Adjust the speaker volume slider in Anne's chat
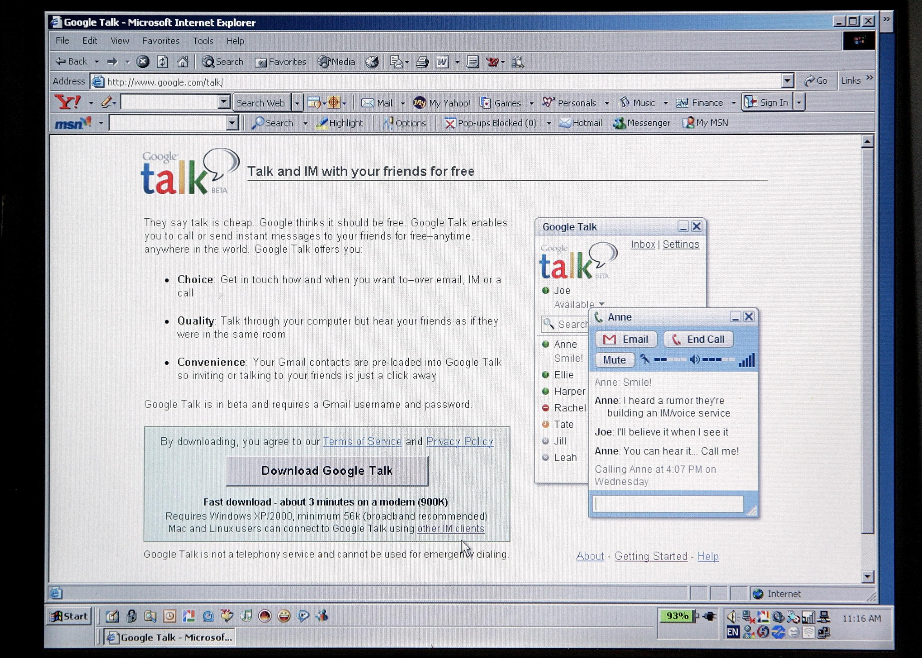This screenshot has height=658, width=922. (719, 360)
